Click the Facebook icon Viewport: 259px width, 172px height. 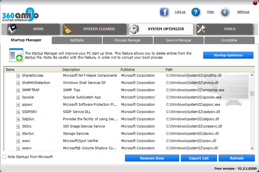pos(164,12)
